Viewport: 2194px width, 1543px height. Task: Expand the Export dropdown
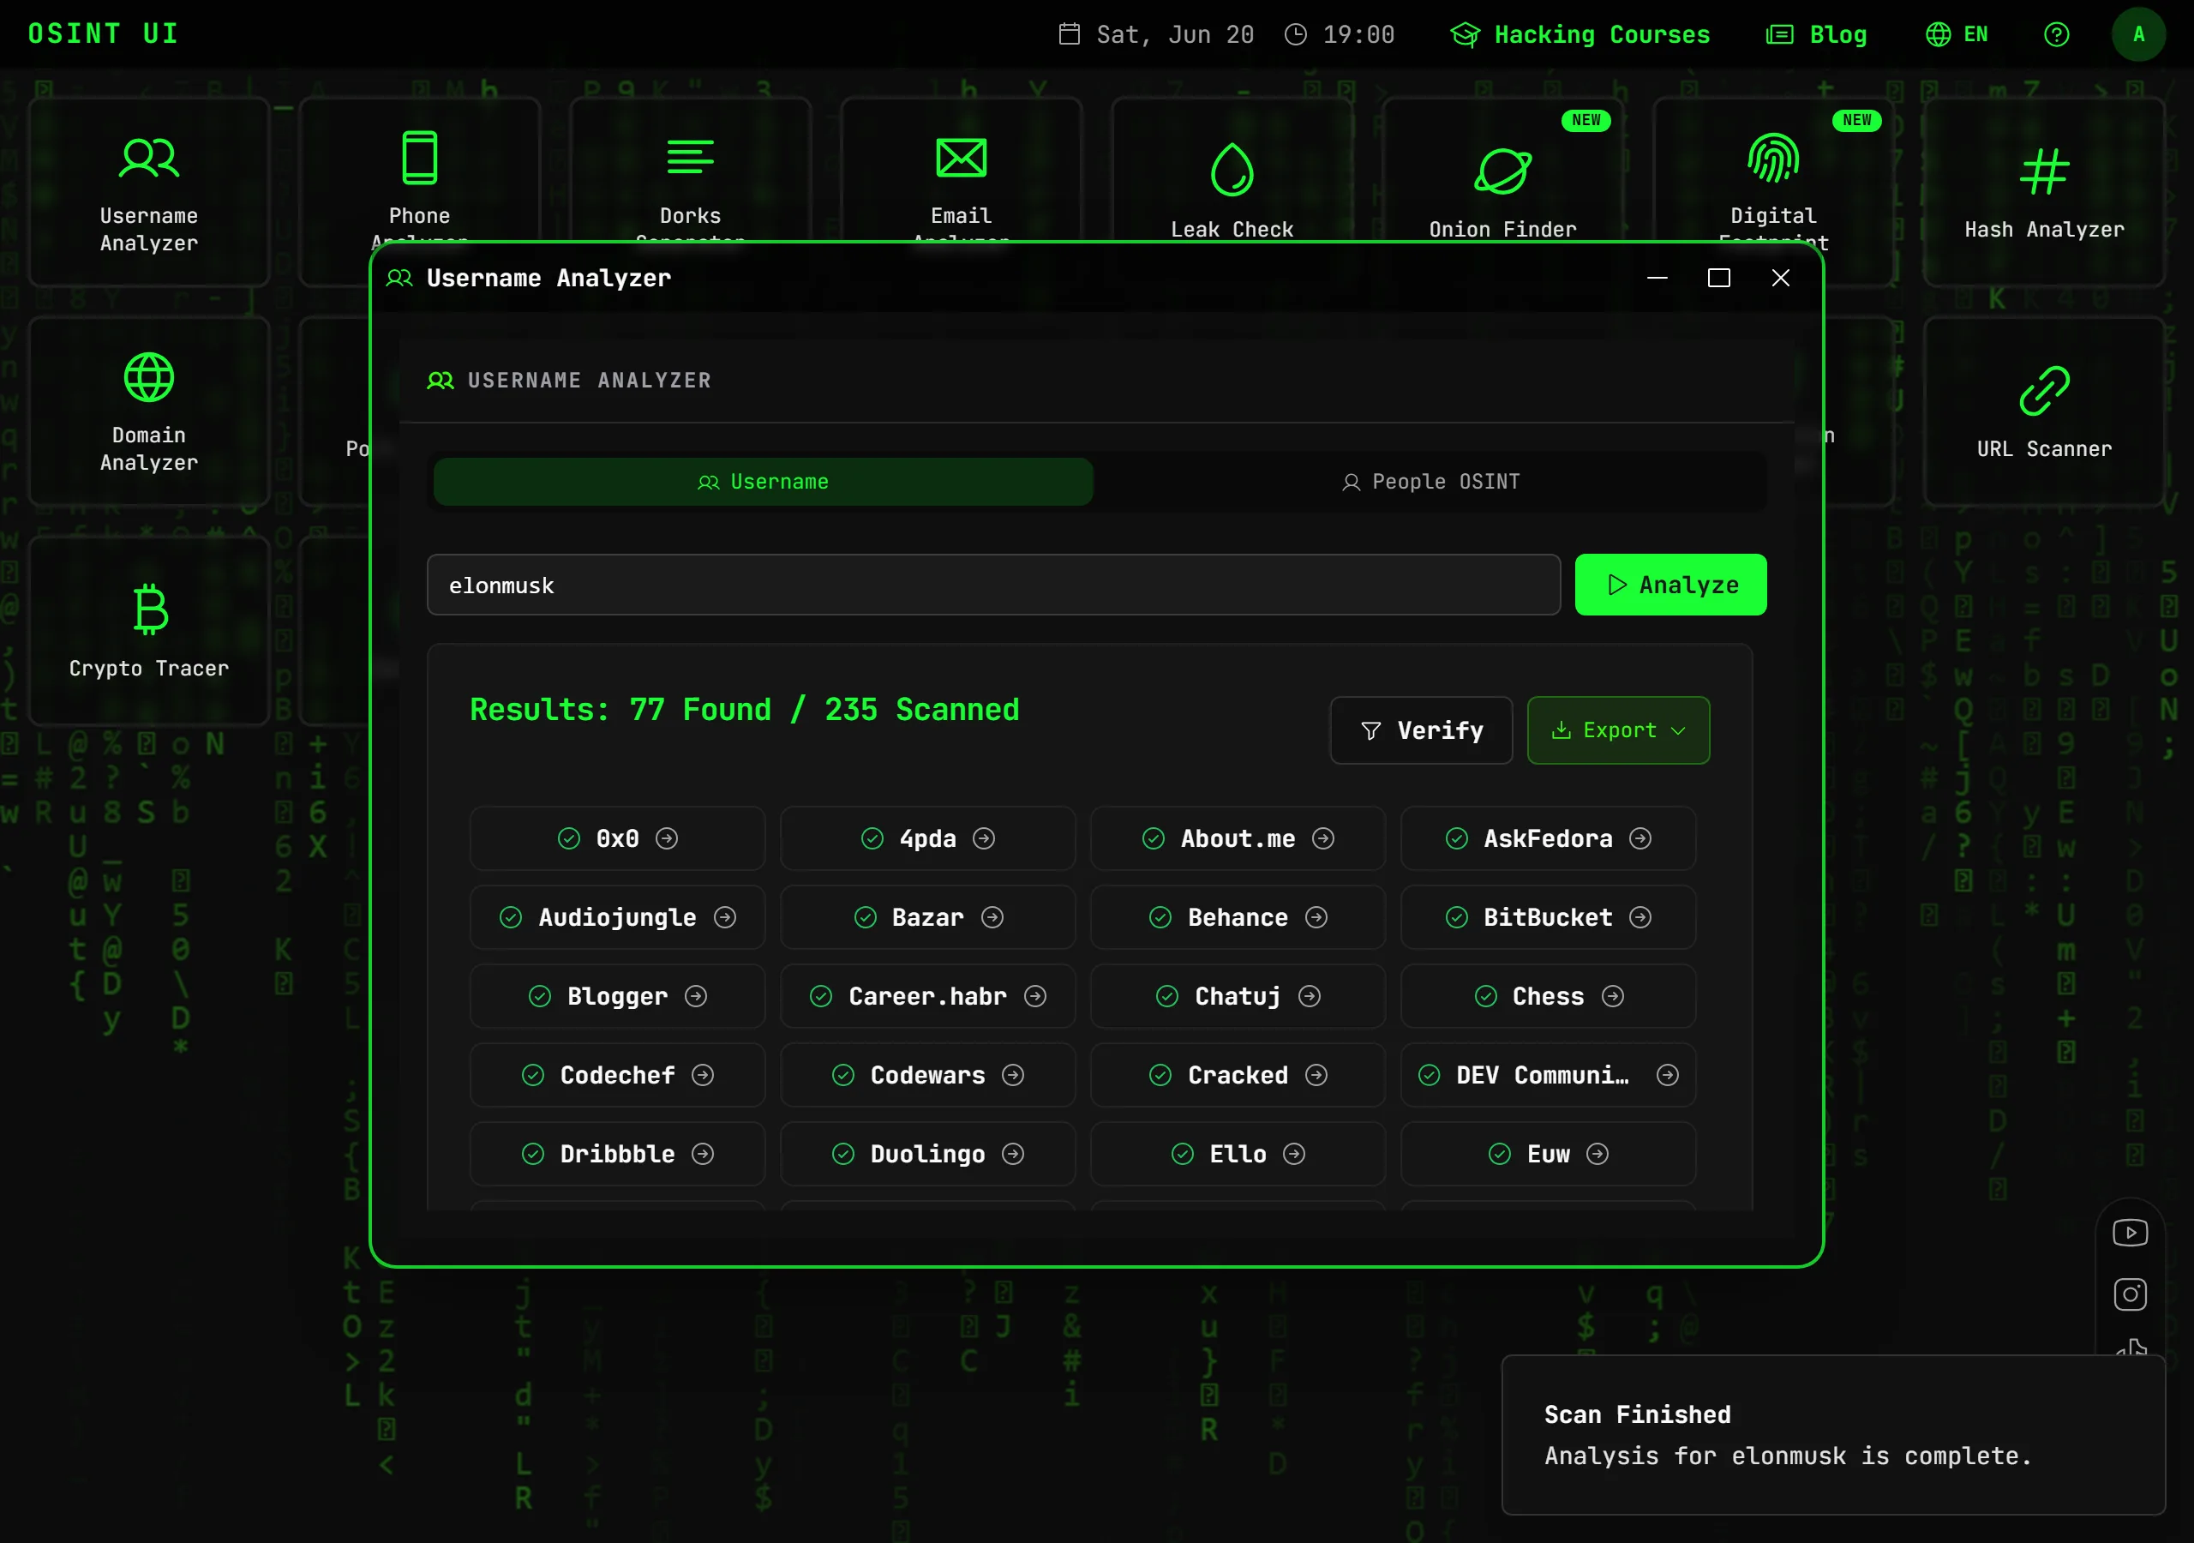(1618, 730)
